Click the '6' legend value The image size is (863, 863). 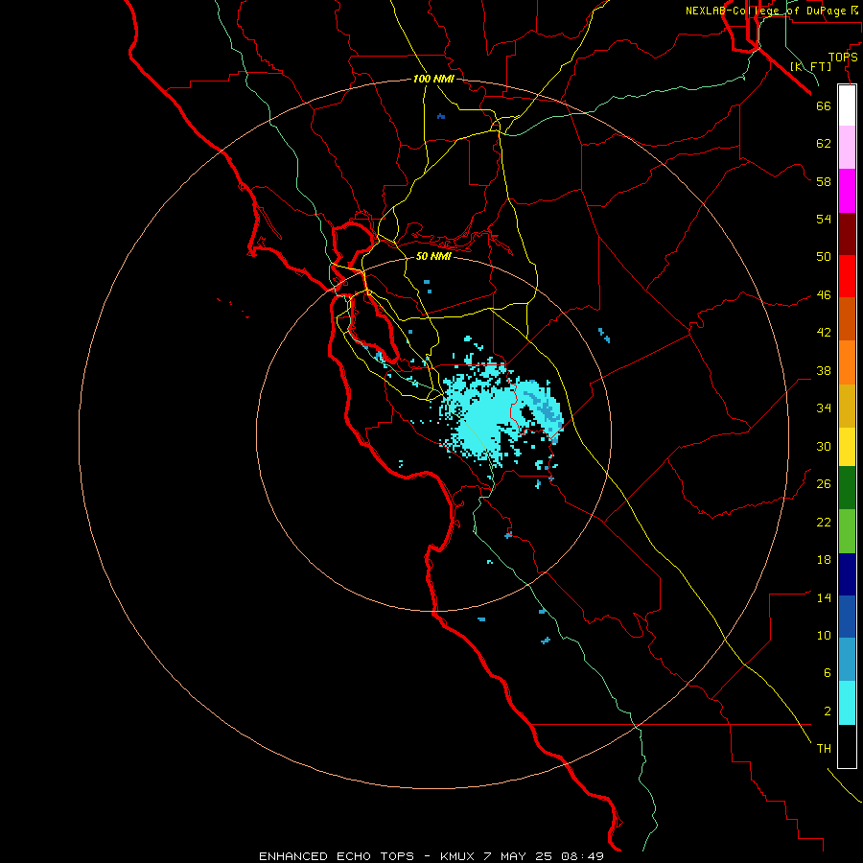click(827, 673)
